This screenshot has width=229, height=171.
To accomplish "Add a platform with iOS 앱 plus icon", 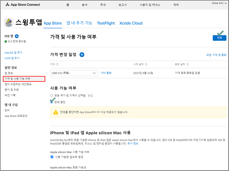I will [17, 36].
